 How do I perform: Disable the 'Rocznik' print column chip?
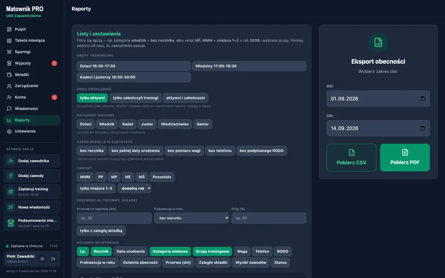101,251
